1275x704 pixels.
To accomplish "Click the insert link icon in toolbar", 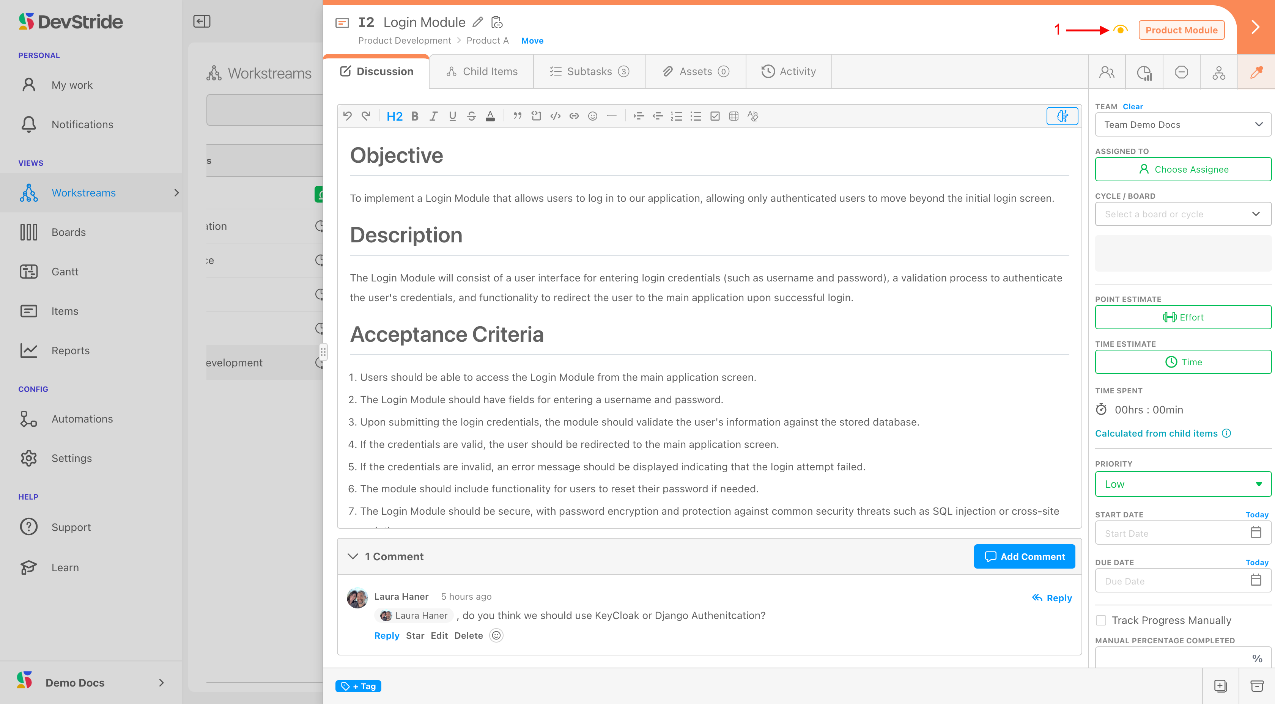I will (x=574, y=116).
